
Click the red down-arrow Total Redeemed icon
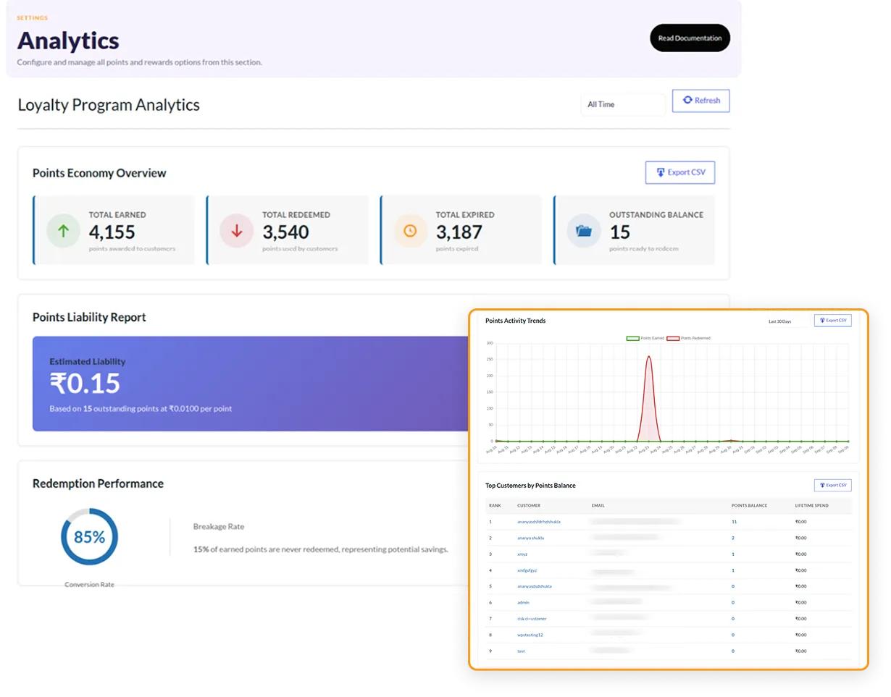point(236,231)
